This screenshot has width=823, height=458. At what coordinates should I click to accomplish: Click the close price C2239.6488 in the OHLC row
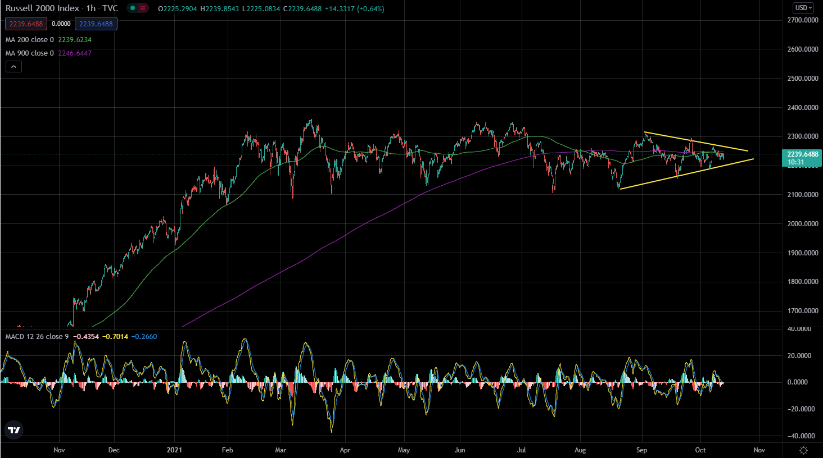coord(302,9)
